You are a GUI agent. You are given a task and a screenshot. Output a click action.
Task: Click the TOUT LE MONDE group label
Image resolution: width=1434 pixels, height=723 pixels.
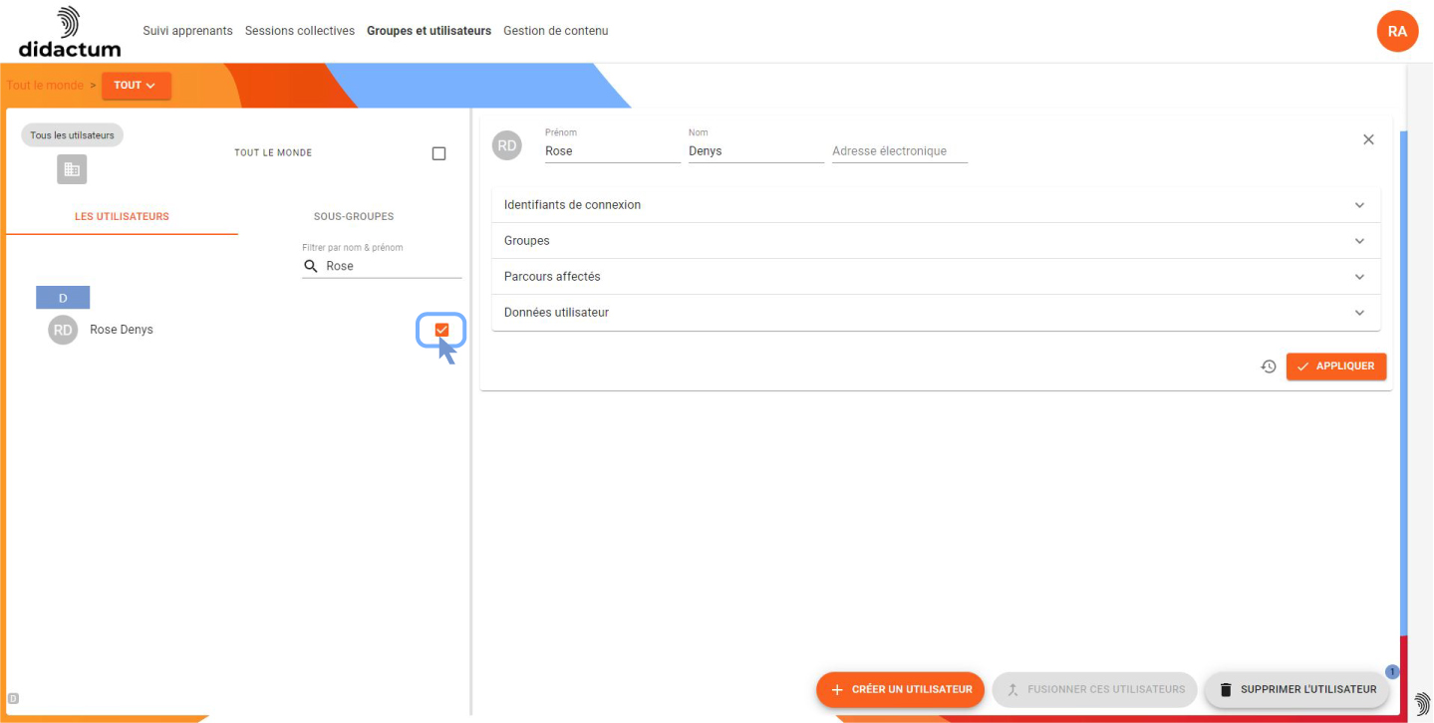(x=273, y=153)
